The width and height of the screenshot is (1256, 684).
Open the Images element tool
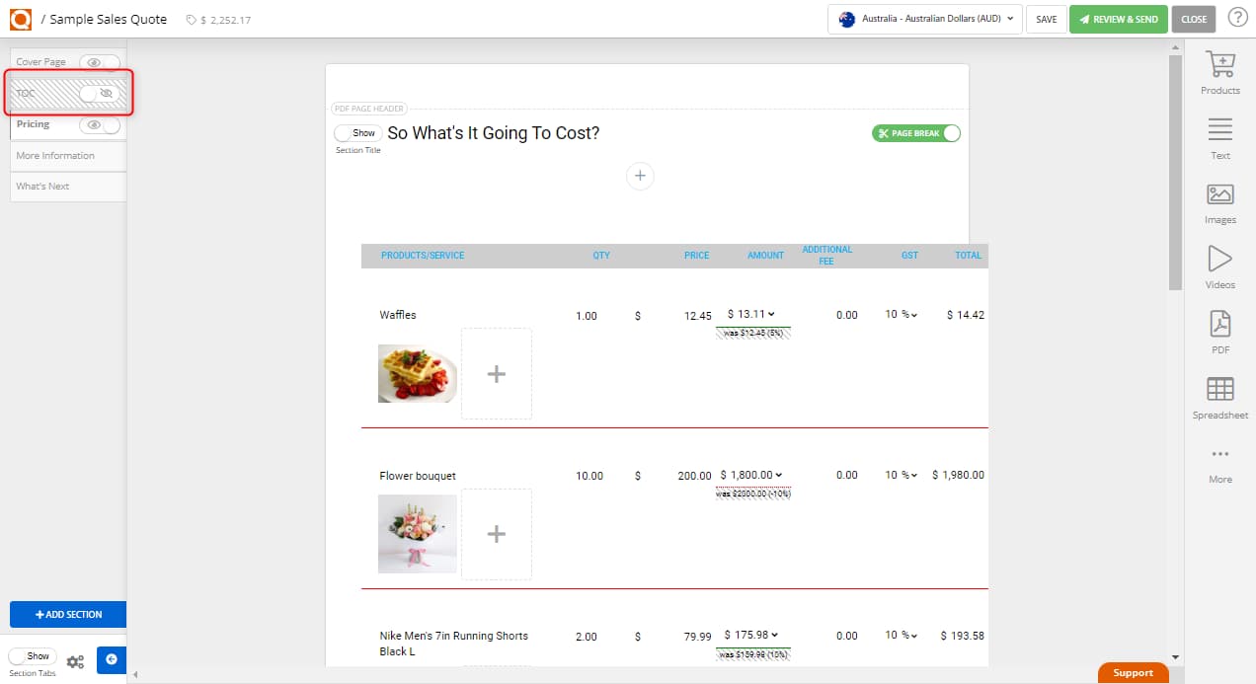(x=1220, y=202)
